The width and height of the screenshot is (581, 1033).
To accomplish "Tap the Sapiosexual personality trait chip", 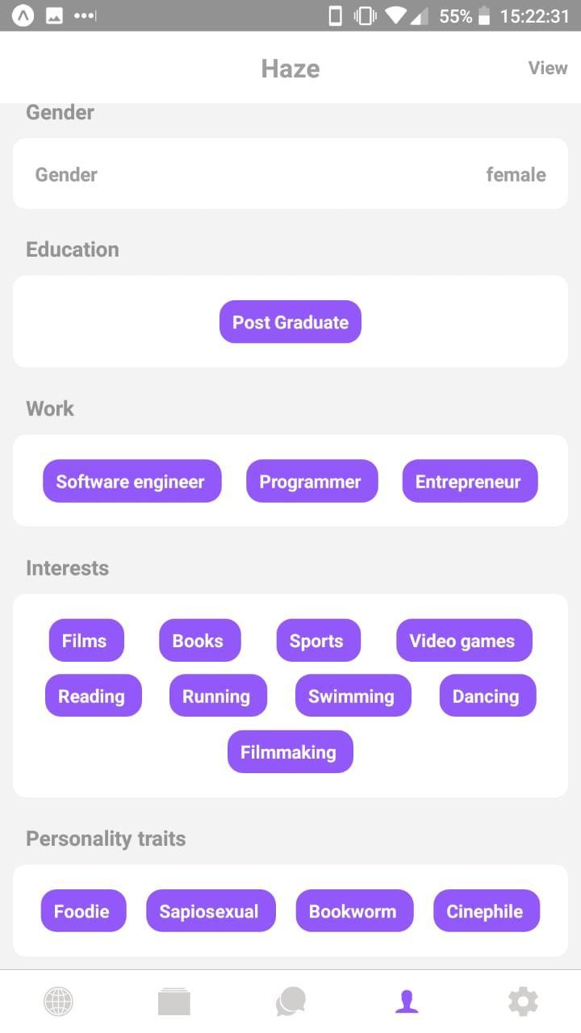I will (x=210, y=911).
